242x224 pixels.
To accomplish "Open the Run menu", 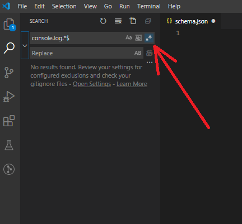I will (x=124, y=6).
